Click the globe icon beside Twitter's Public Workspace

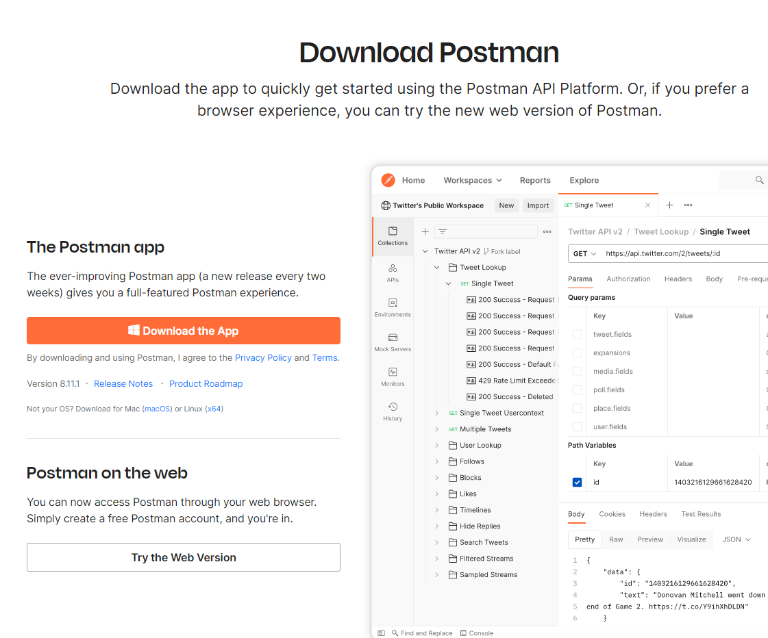coord(386,205)
